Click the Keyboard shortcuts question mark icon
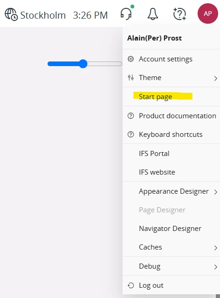Screen dimensions: 220x298 click(131, 135)
